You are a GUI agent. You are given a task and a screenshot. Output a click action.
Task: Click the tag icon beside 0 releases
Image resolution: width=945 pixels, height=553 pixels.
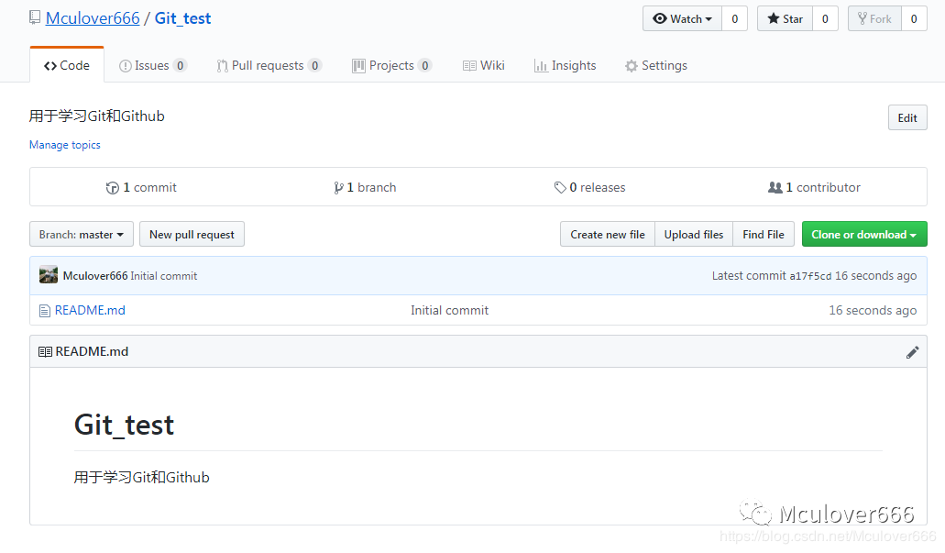(560, 188)
